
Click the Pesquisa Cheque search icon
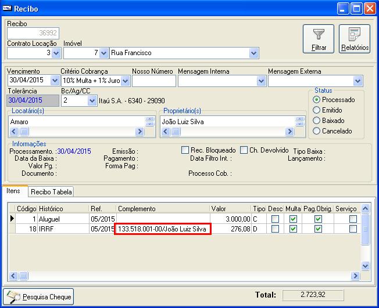coord(13,296)
